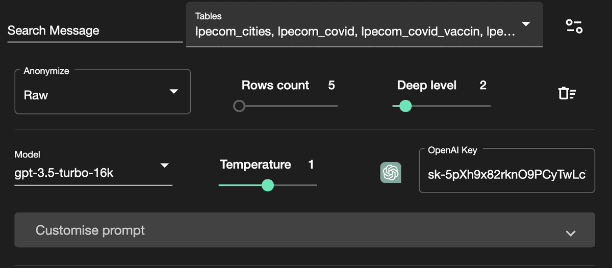Click the Deep level slider handle

coord(405,106)
